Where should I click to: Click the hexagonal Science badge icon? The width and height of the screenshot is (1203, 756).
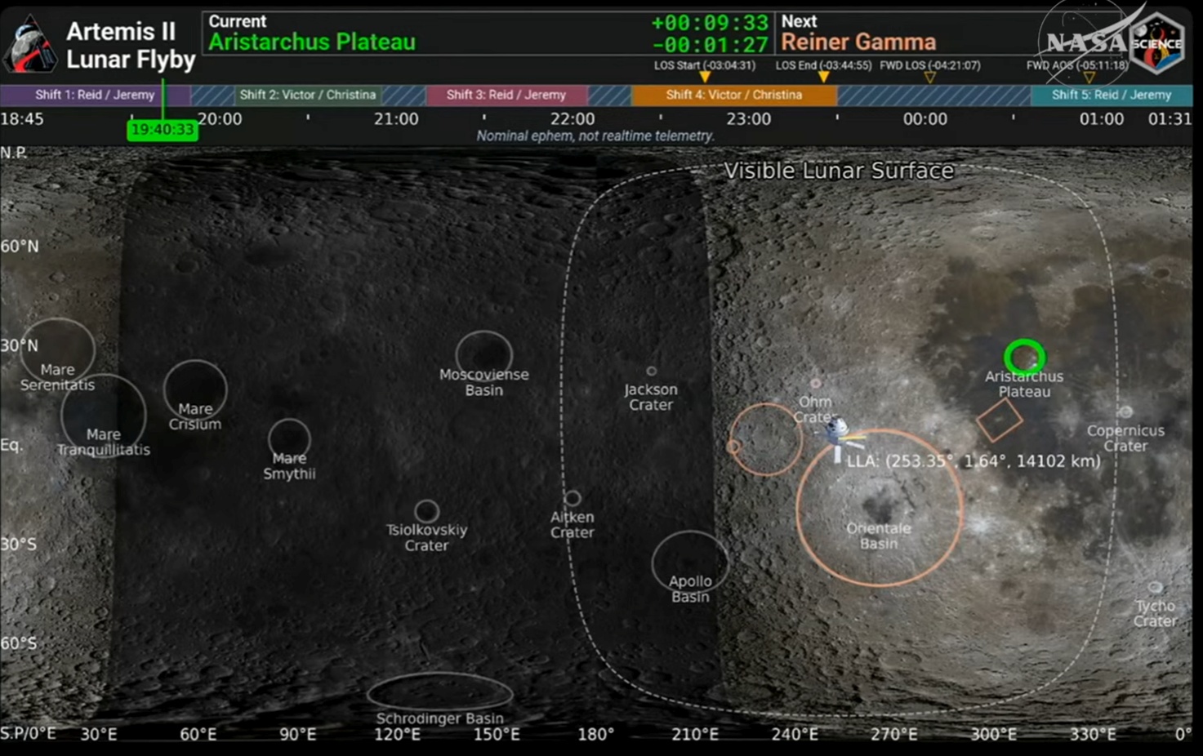pos(1156,44)
